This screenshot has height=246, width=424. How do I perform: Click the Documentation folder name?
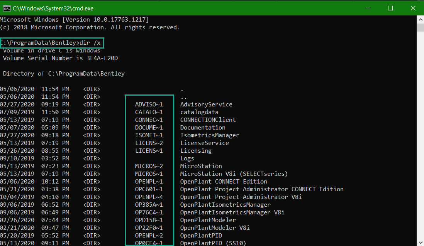click(x=203, y=128)
